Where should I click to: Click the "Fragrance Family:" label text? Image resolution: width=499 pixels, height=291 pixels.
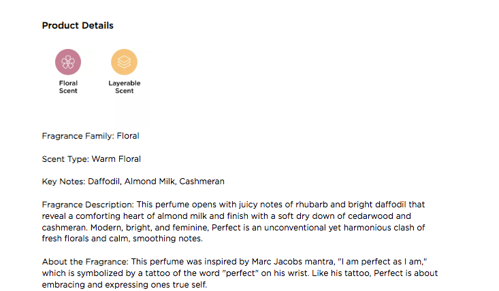click(x=78, y=136)
